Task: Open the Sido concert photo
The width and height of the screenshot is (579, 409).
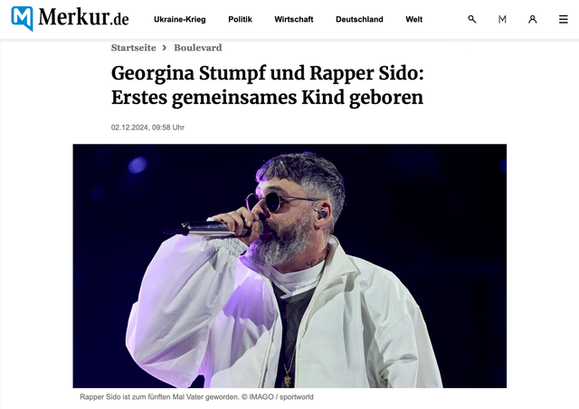Action: pos(289,266)
